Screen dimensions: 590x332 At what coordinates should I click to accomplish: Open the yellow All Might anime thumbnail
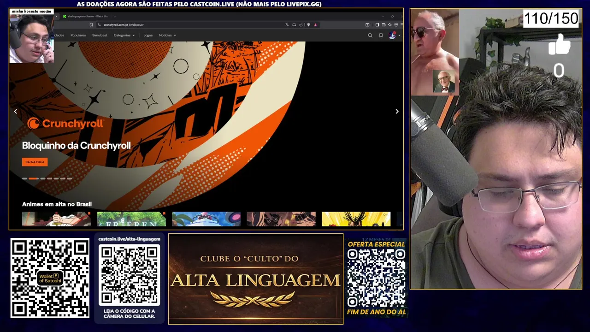(356, 219)
